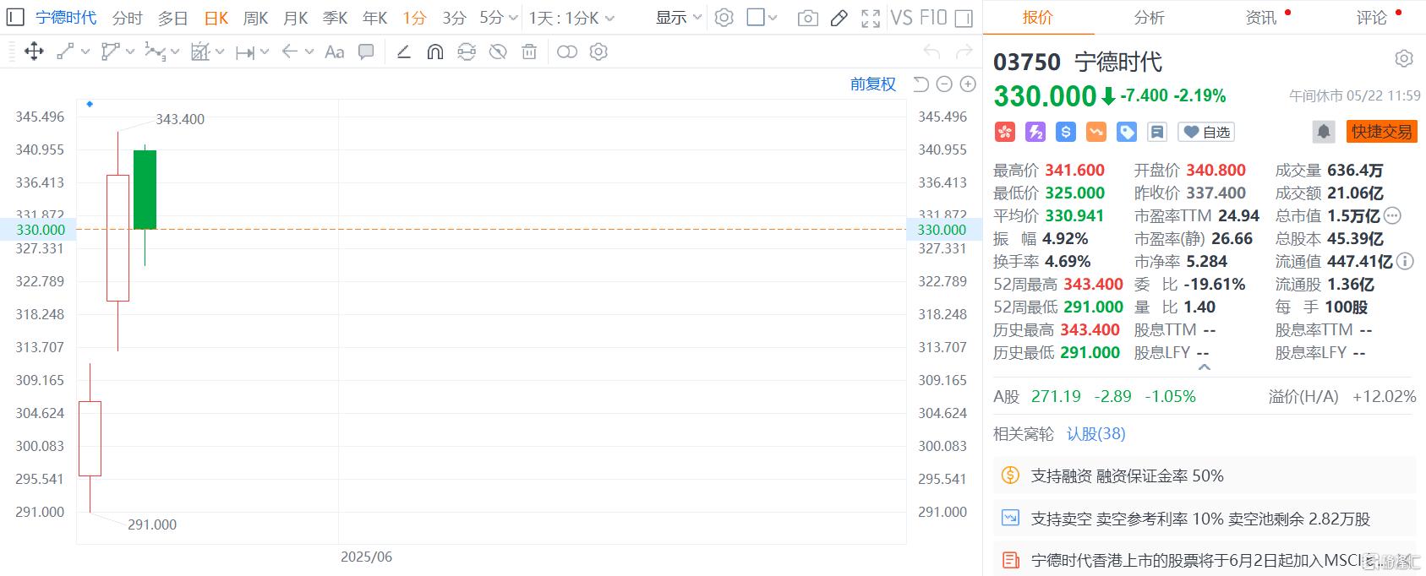The image size is (1426, 576).
Task: Expand arrow tool options arrow
Action: click(309, 52)
